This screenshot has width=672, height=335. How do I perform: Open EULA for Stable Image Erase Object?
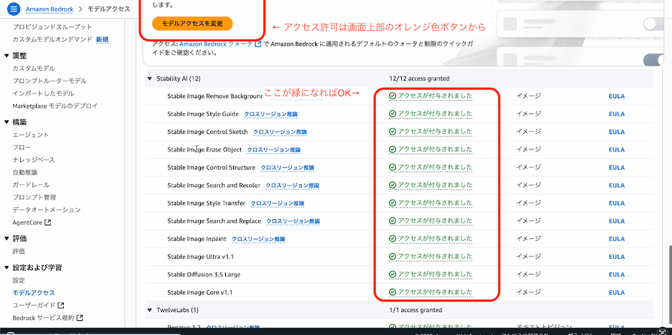[617, 150]
